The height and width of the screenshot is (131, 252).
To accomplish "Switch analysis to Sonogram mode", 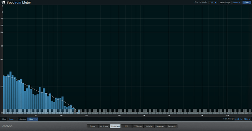I will [x=160, y=126].
